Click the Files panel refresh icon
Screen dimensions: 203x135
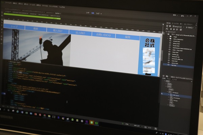163,76
